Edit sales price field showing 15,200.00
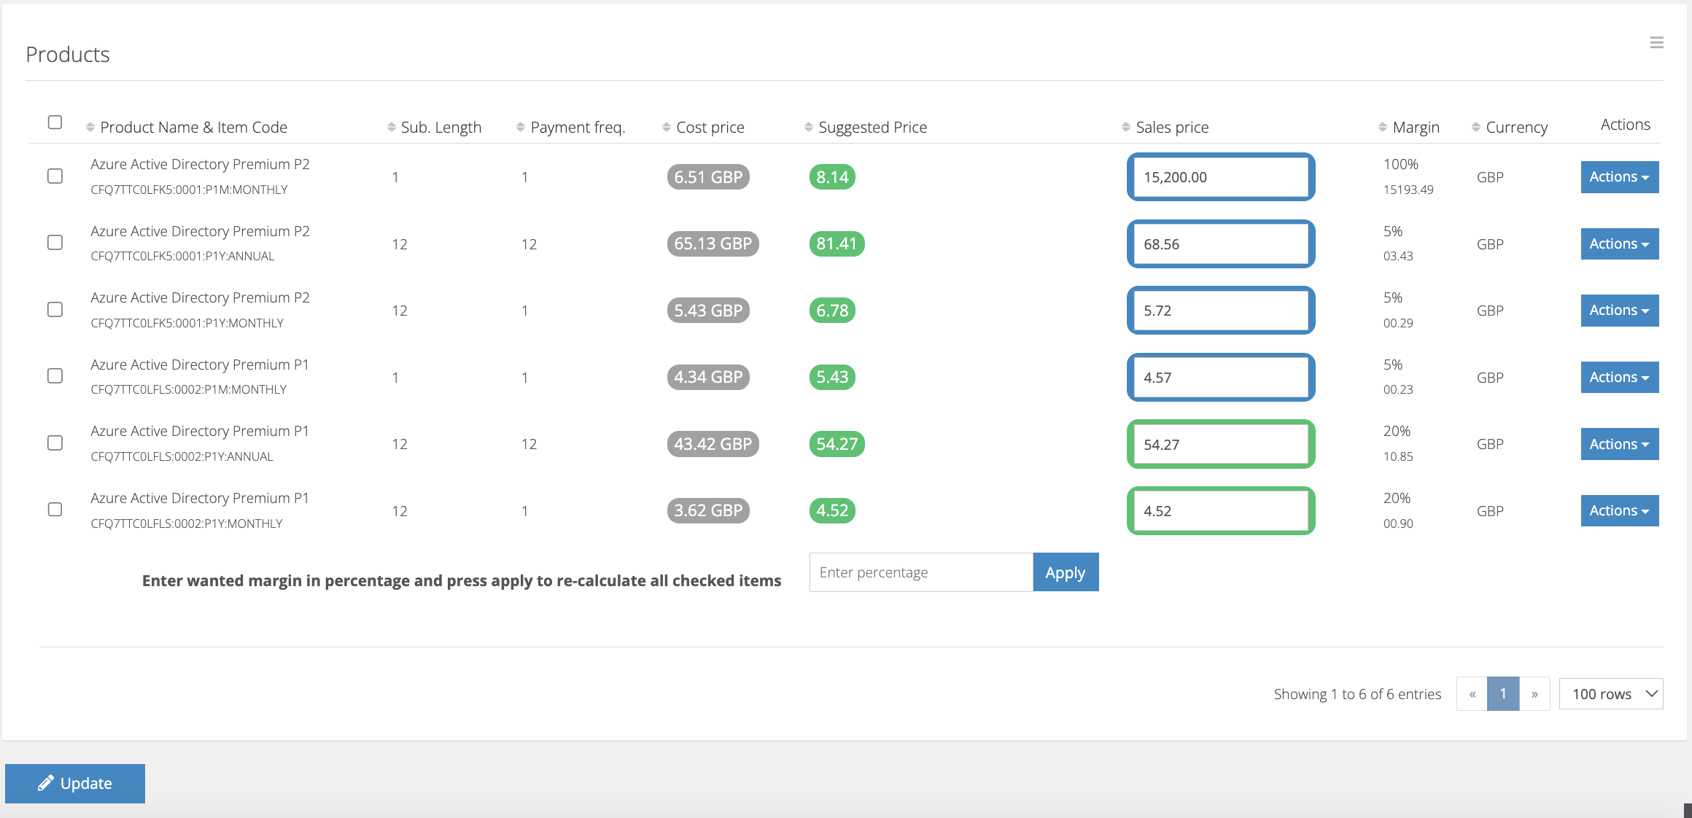Image resolution: width=1692 pixels, height=818 pixels. [1221, 177]
